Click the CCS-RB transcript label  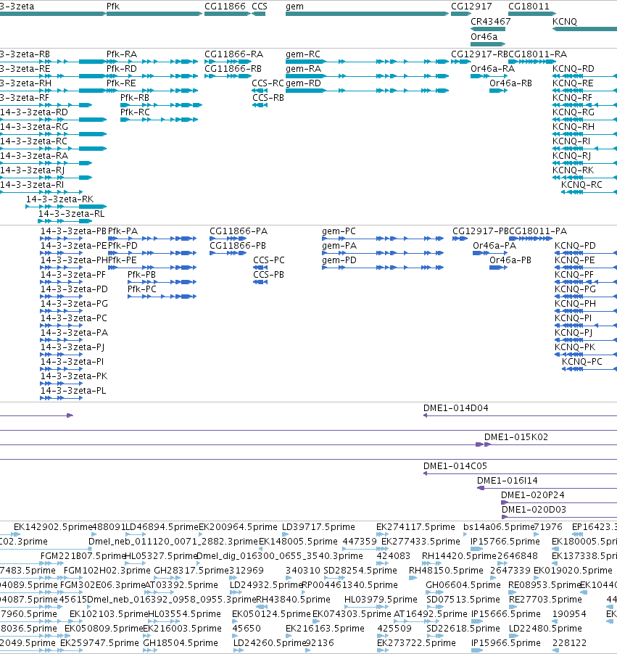pos(268,98)
